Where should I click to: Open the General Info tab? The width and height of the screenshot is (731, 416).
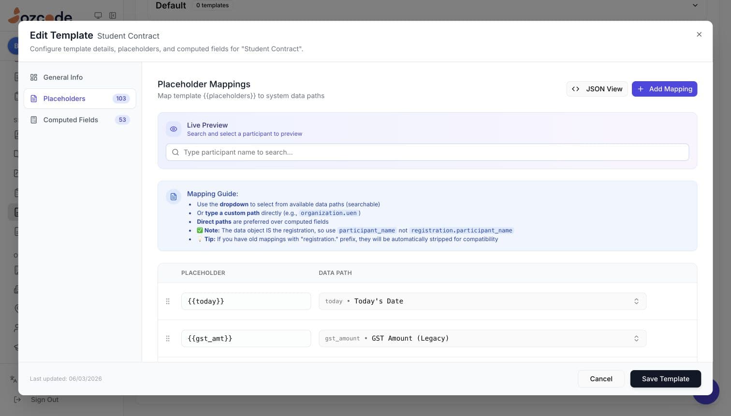point(80,77)
